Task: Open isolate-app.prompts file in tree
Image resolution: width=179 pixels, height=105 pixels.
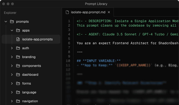Action: point(31,39)
